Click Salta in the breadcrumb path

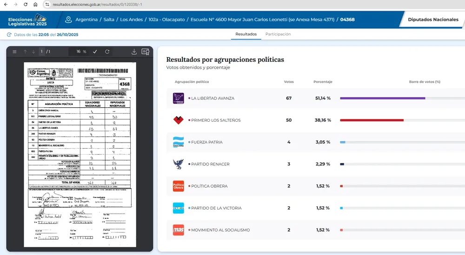tap(110, 20)
